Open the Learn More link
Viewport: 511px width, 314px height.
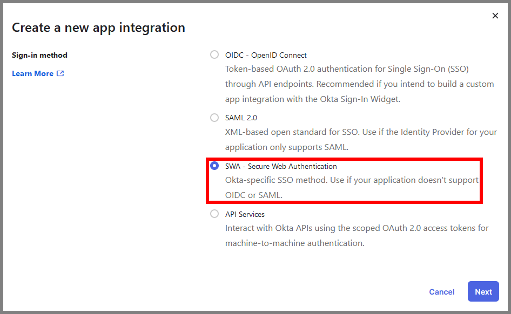33,73
